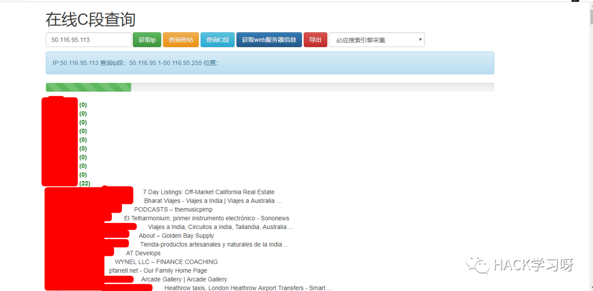
Task: Click the green 获取ip button
Action: [x=147, y=40]
